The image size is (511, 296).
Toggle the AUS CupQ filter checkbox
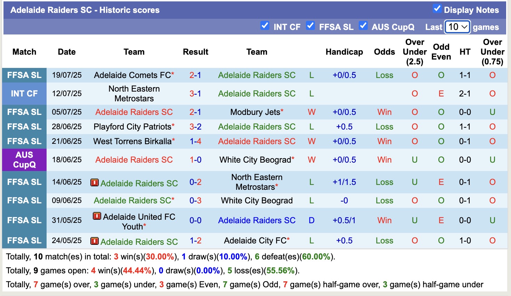point(364,25)
